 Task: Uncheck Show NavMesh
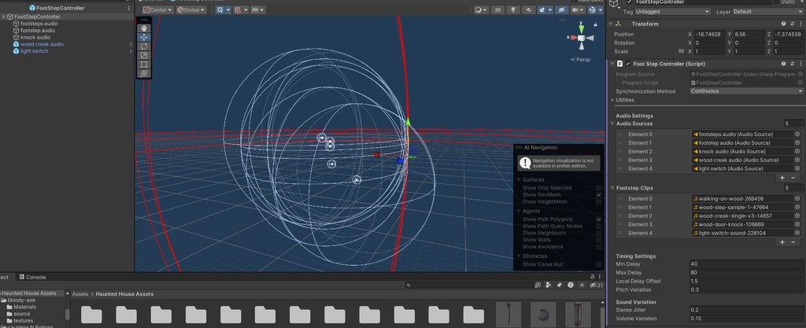pyautogui.click(x=598, y=195)
